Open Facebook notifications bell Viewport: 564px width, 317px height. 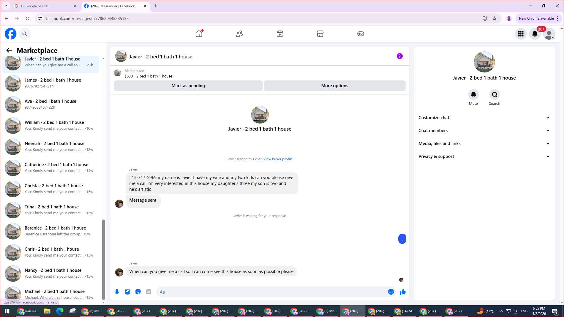(x=535, y=34)
